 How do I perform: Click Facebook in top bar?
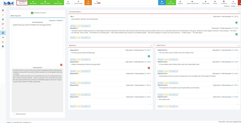pos(224,3)
